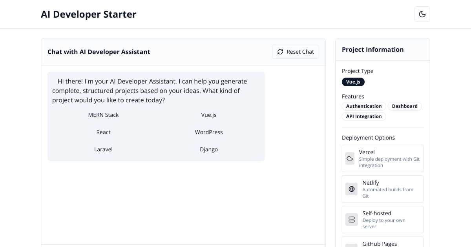Toggle the Authentication feature tag
This screenshot has height=247, width=471.
[x=364, y=106]
